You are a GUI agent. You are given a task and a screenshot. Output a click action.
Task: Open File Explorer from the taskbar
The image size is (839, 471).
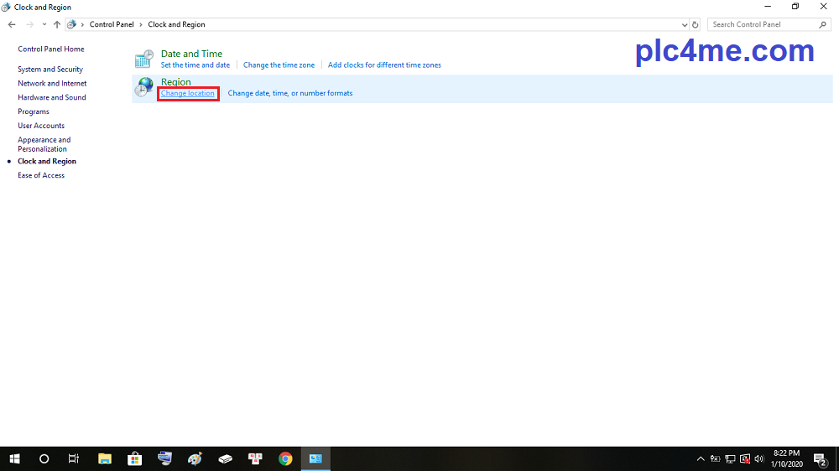[105, 458]
